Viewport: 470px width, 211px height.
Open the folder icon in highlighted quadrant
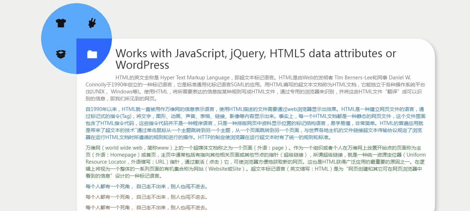pyautogui.click(x=92, y=54)
